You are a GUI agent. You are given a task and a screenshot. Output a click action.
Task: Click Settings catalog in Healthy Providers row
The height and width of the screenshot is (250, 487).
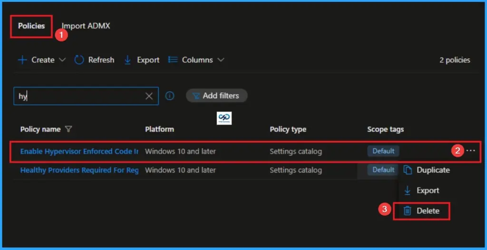(296, 170)
